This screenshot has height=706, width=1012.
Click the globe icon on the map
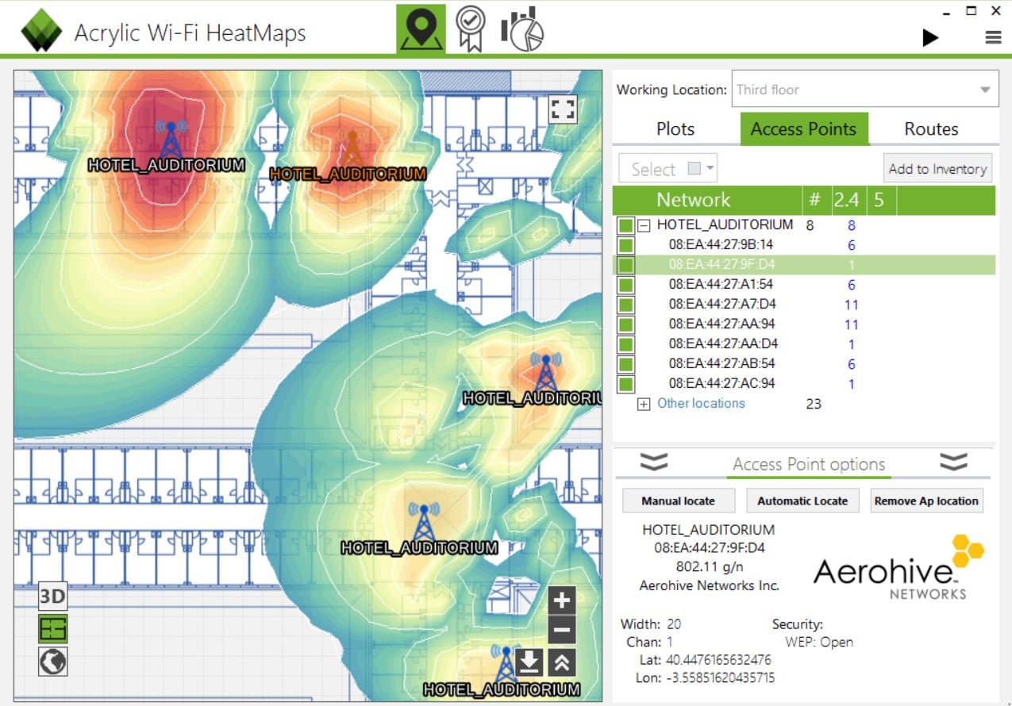tap(52, 662)
